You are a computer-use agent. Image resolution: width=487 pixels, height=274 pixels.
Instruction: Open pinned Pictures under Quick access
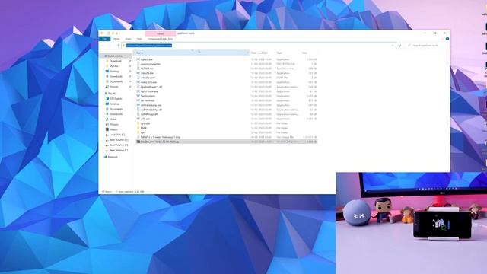coord(113,87)
